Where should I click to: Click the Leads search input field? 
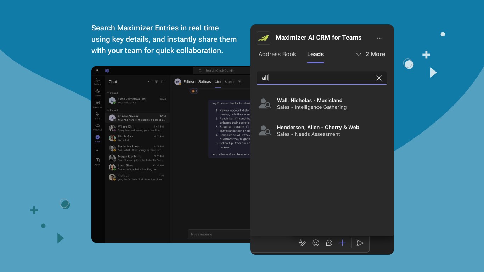(321, 78)
